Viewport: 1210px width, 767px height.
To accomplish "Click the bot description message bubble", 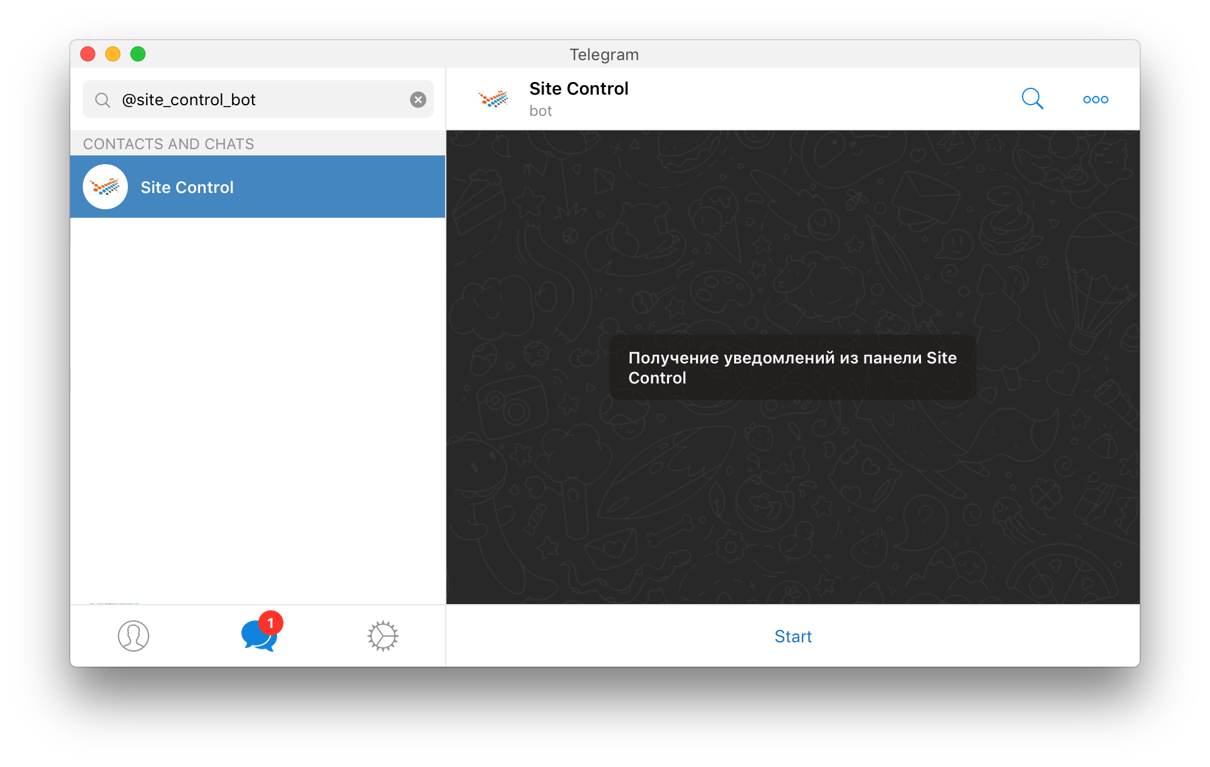I will click(792, 368).
